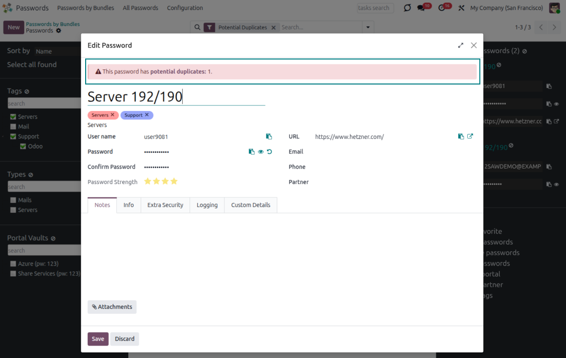This screenshot has width=566, height=358.
Task: Generate a new password with refresh icon
Action: pos(269,151)
